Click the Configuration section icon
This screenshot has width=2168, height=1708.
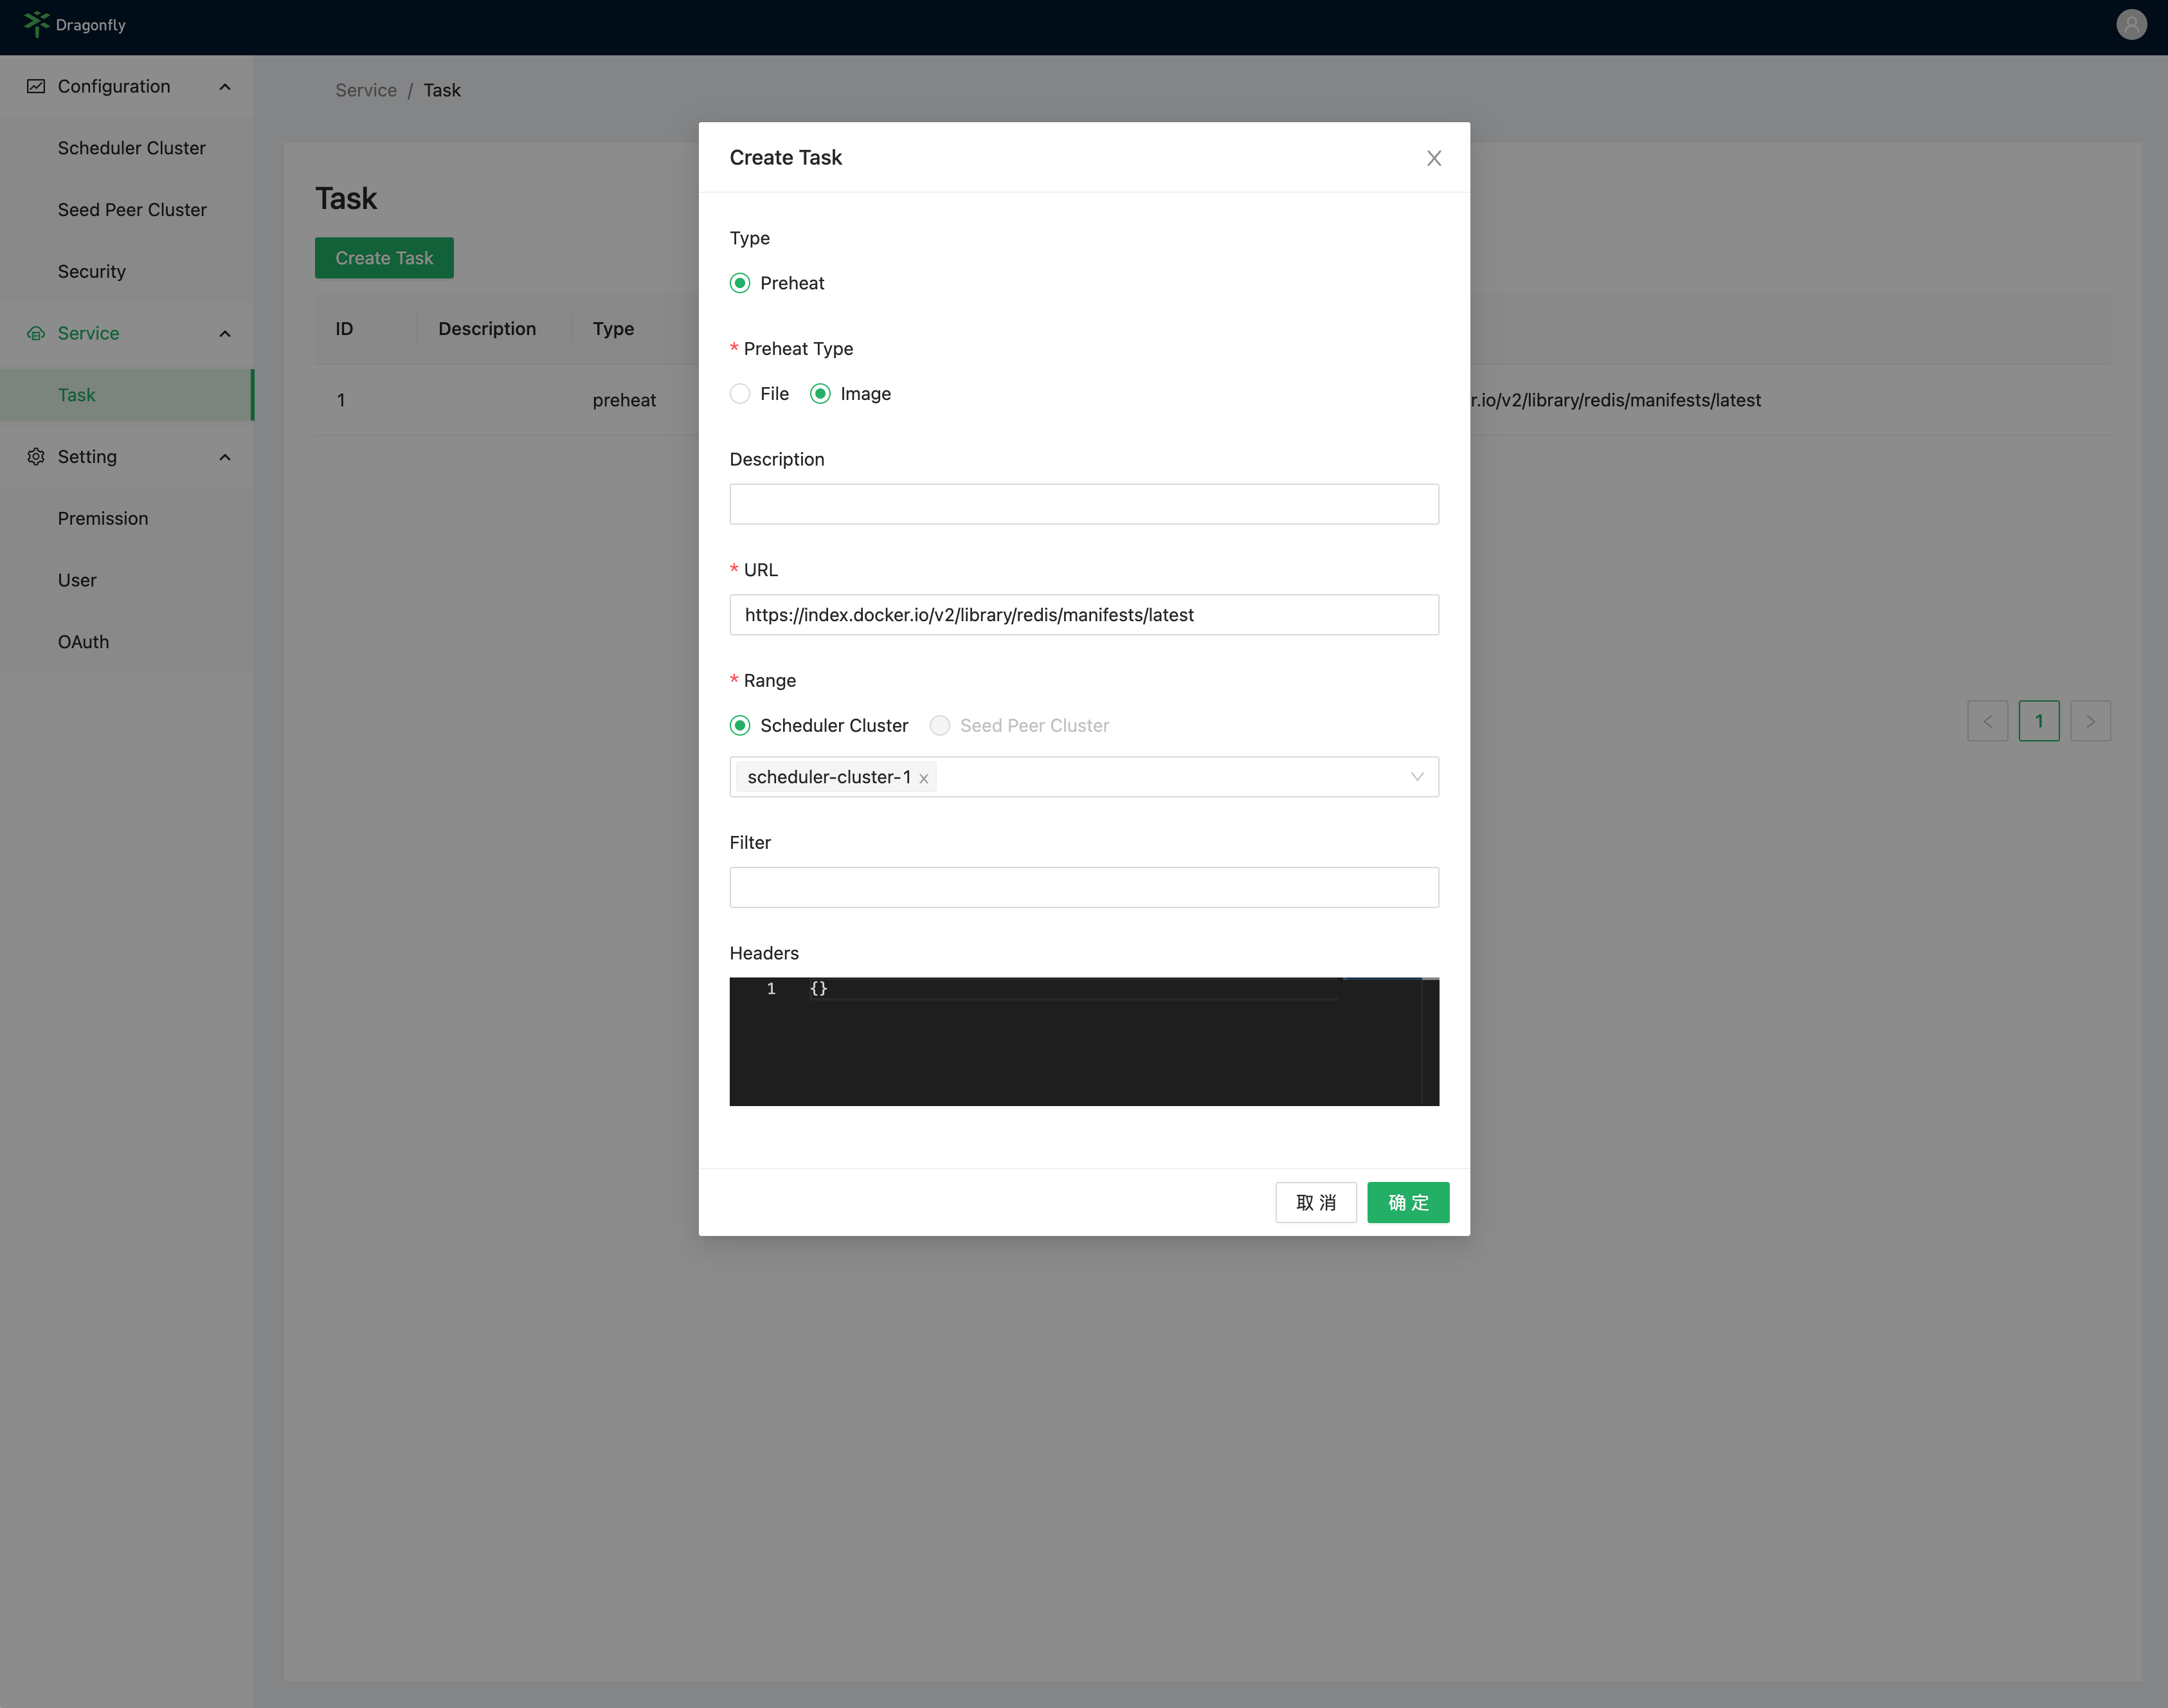coord(35,86)
